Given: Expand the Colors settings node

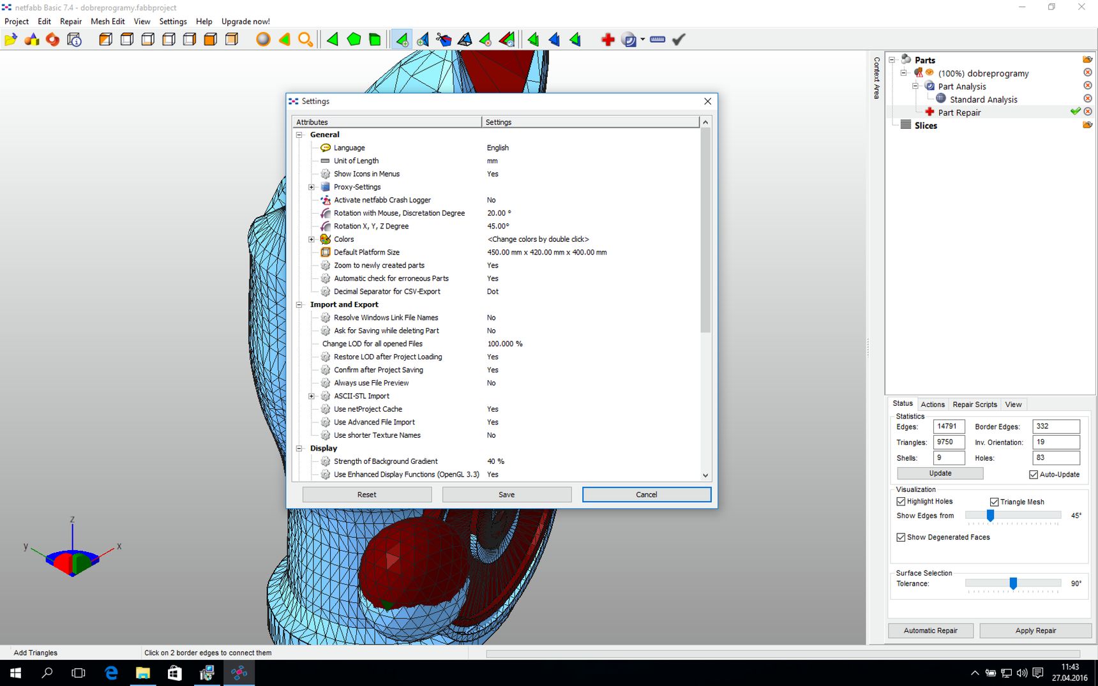Looking at the screenshot, I should [312, 239].
